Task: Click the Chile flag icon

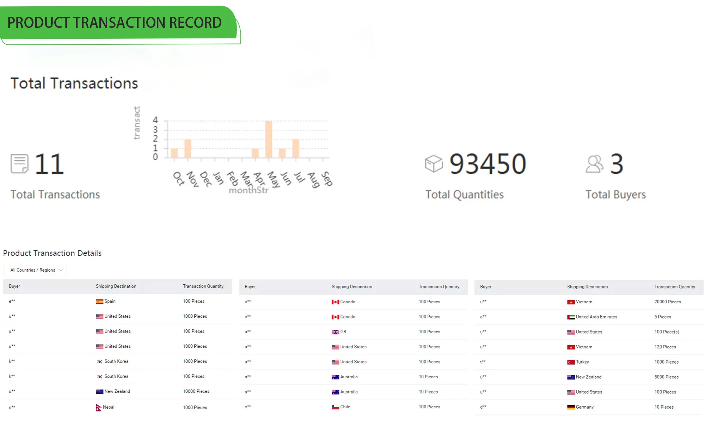Action: pos(335,407)
